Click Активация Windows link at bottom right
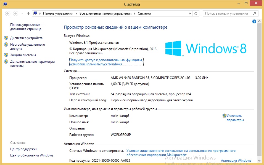This screenshot has width=264, height=165. [x=236, y=161]
